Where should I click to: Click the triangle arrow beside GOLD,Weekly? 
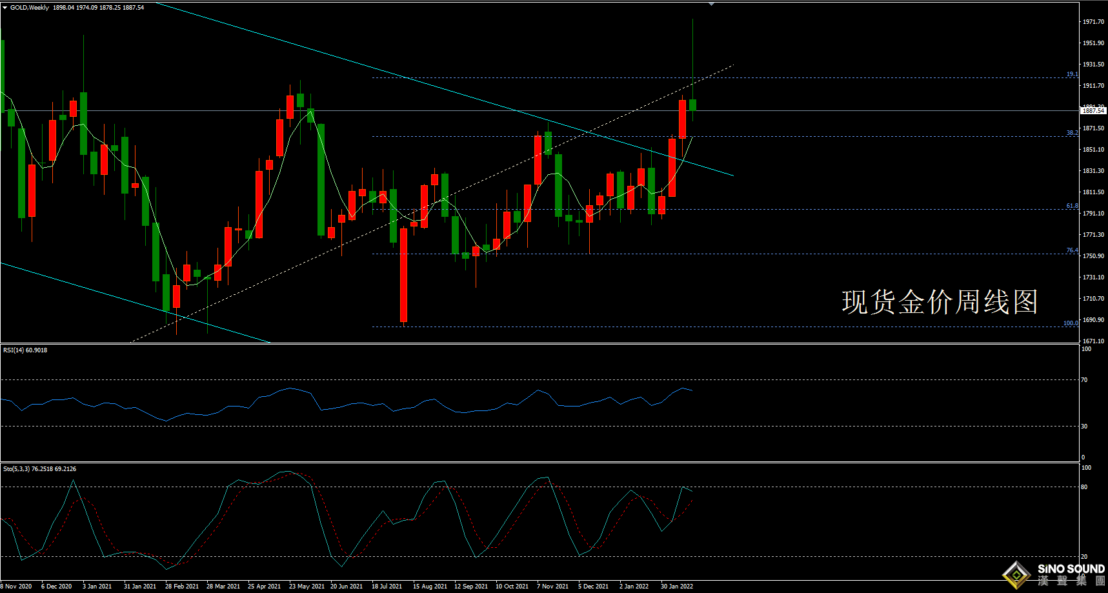click(5, 8)
